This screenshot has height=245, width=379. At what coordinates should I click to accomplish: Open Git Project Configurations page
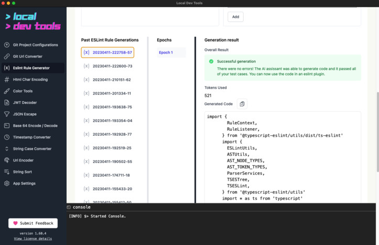[x=33, y=45]
